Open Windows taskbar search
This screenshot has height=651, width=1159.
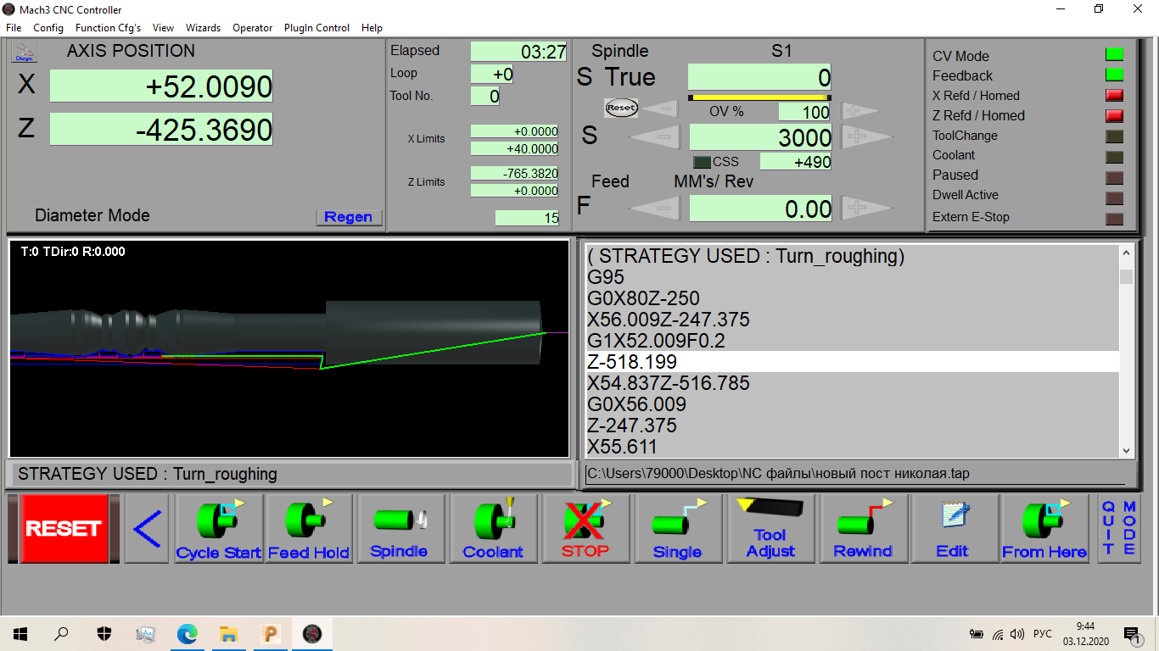click(x=62, y=633)
